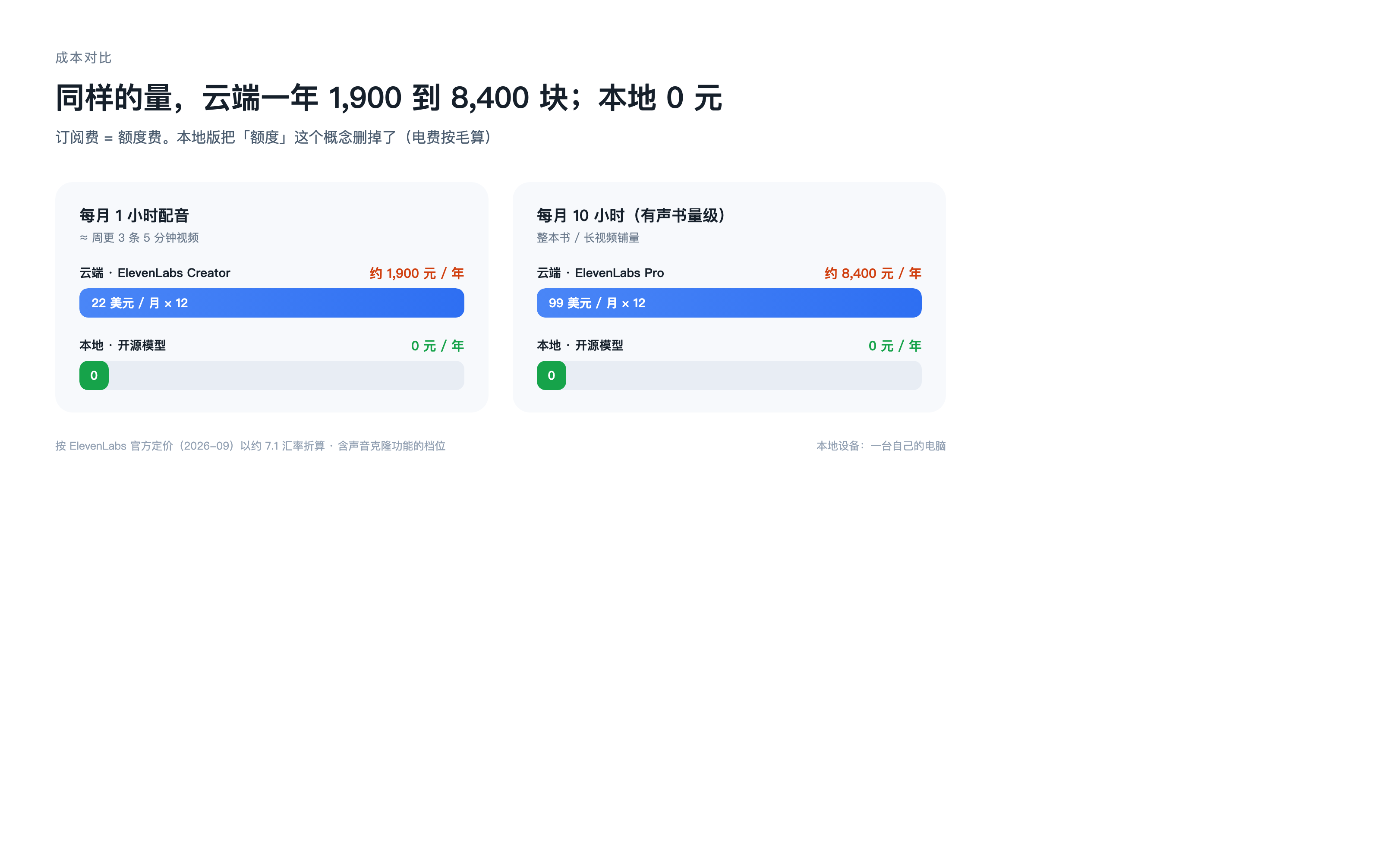
Task: Click 本地 · 开源模型 in the 10 小时 card
Action: (x=580, y=345)
